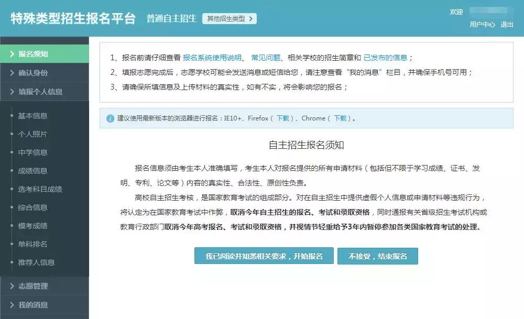Click the 我已阅读并知悉相关要求，开始报名 button
Image resolution: width=524 pixels, height=319 pixels.
click(x=265, y=256)
